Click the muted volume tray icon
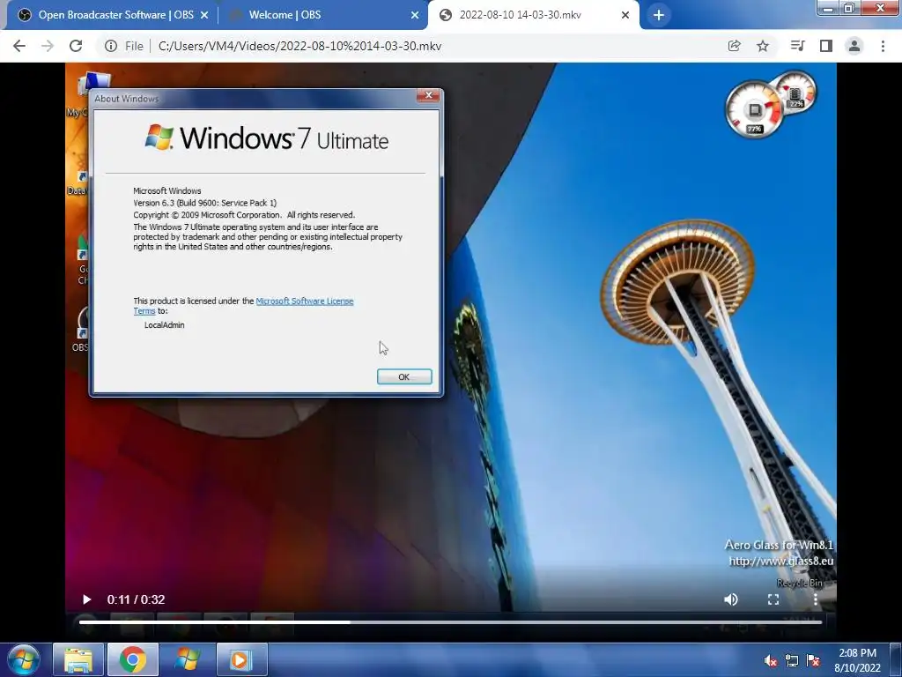The width and height of the screenshot is (902, 677). click(x=771, y=660)
